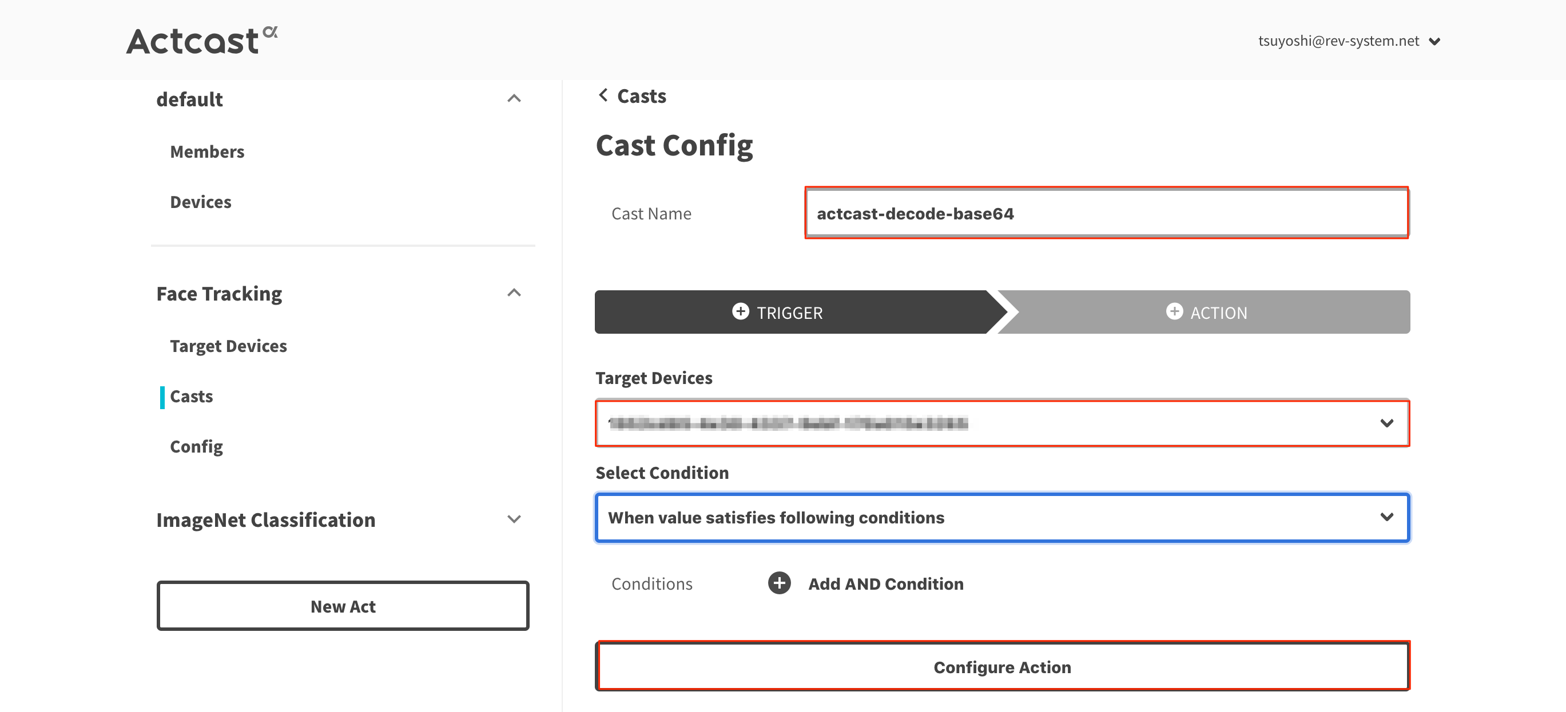1566x712 pixels.
Task: Go to Members in the sidebar
Action: pos(206,151)
